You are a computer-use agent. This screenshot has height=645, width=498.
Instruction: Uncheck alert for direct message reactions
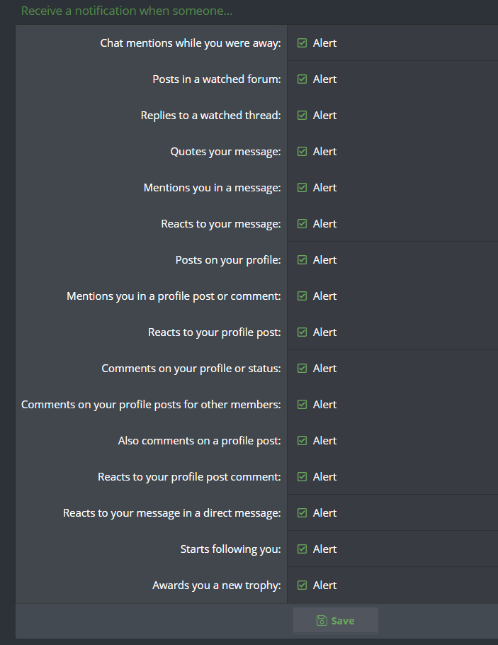pos(302,513)
